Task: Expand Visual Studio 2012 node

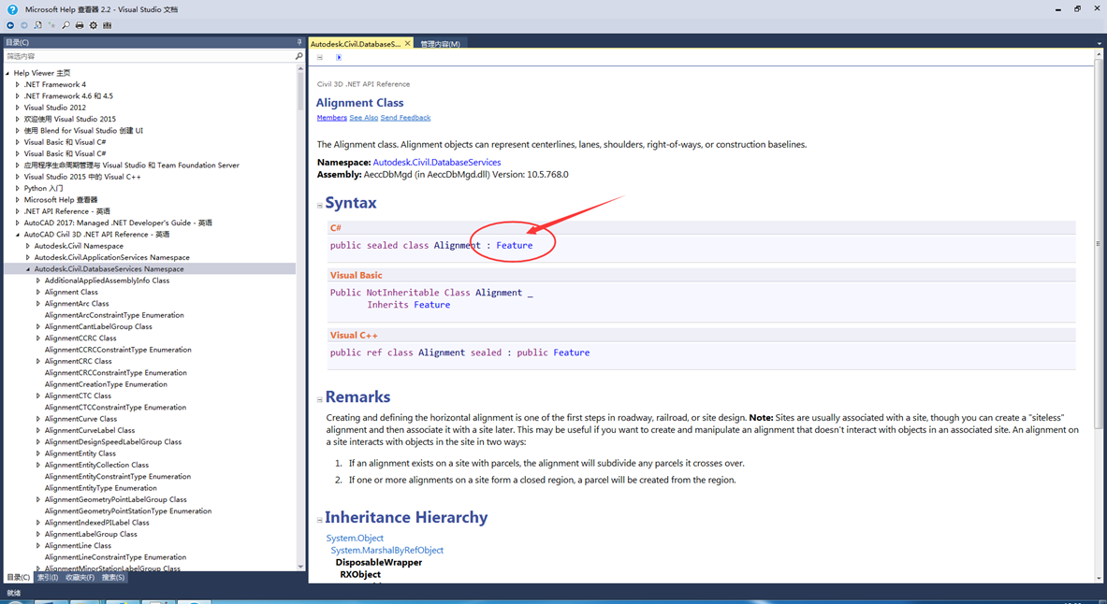Action: tap(18, 108)
